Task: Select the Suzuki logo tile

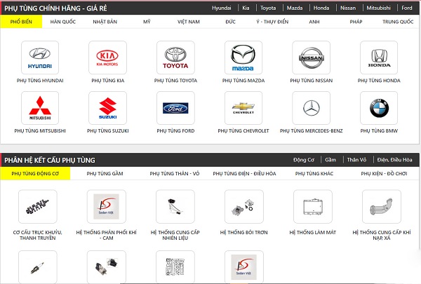Action: tap(107, 108)
